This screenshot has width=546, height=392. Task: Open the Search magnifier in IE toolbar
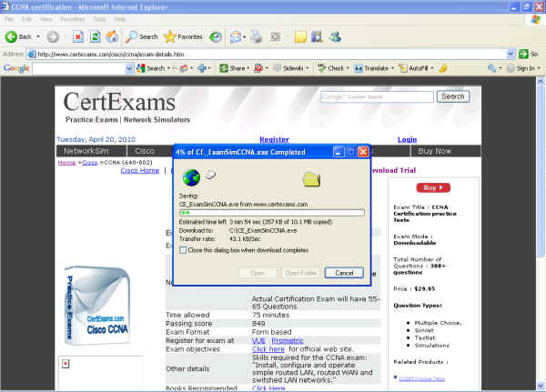click(x=142, y=36)
